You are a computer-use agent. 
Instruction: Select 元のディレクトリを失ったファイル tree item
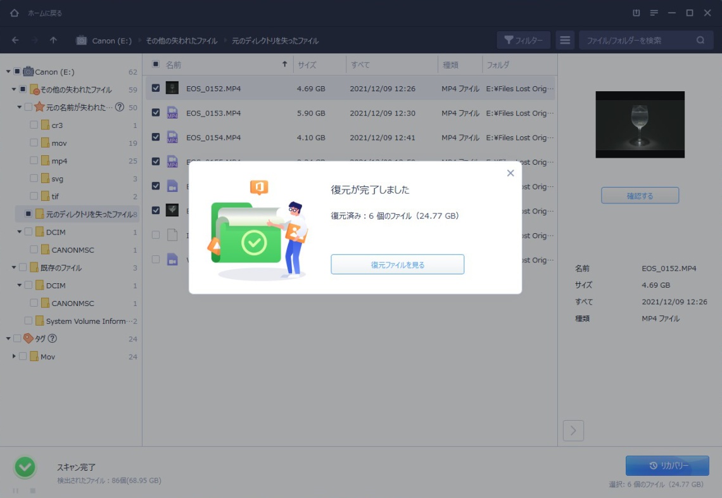pos(77,214)
